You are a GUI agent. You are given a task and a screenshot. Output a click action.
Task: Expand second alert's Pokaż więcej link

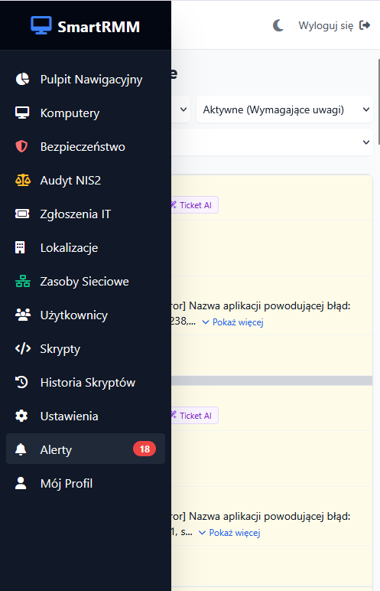(x=229, y=533)
